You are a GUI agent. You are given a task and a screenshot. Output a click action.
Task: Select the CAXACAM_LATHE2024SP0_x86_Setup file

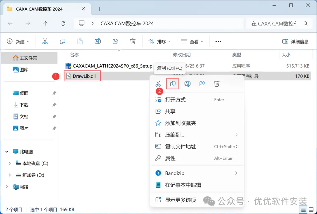109,66
